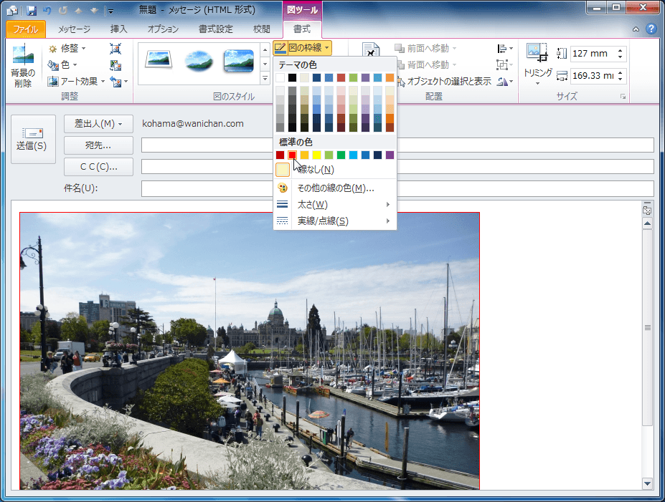Image resolution: width=665 pixels, height=502 pixels.
Task: Customize quick access toolbar dropdown
Action: click(110, 11)
